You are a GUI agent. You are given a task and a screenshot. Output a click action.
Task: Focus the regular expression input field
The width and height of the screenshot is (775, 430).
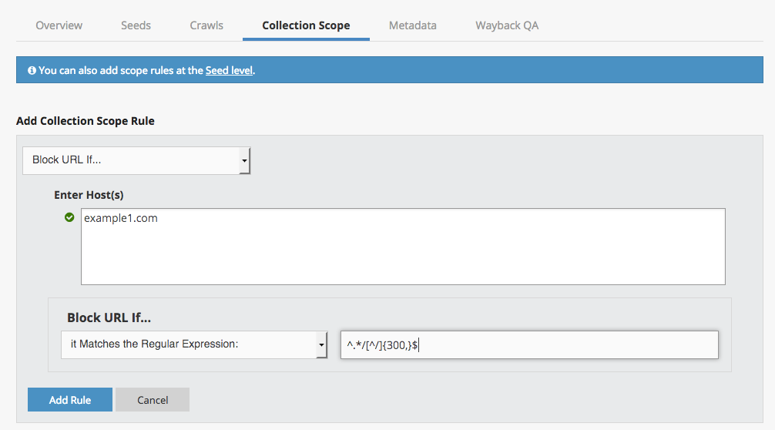point(528,345)
